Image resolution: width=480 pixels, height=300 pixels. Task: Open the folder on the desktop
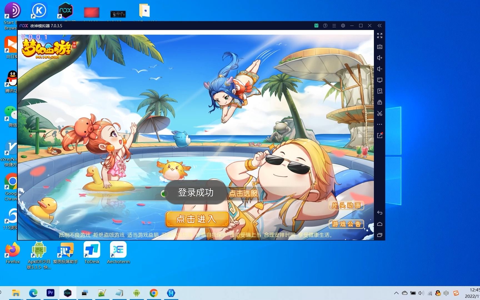click(x=144, y=11)
